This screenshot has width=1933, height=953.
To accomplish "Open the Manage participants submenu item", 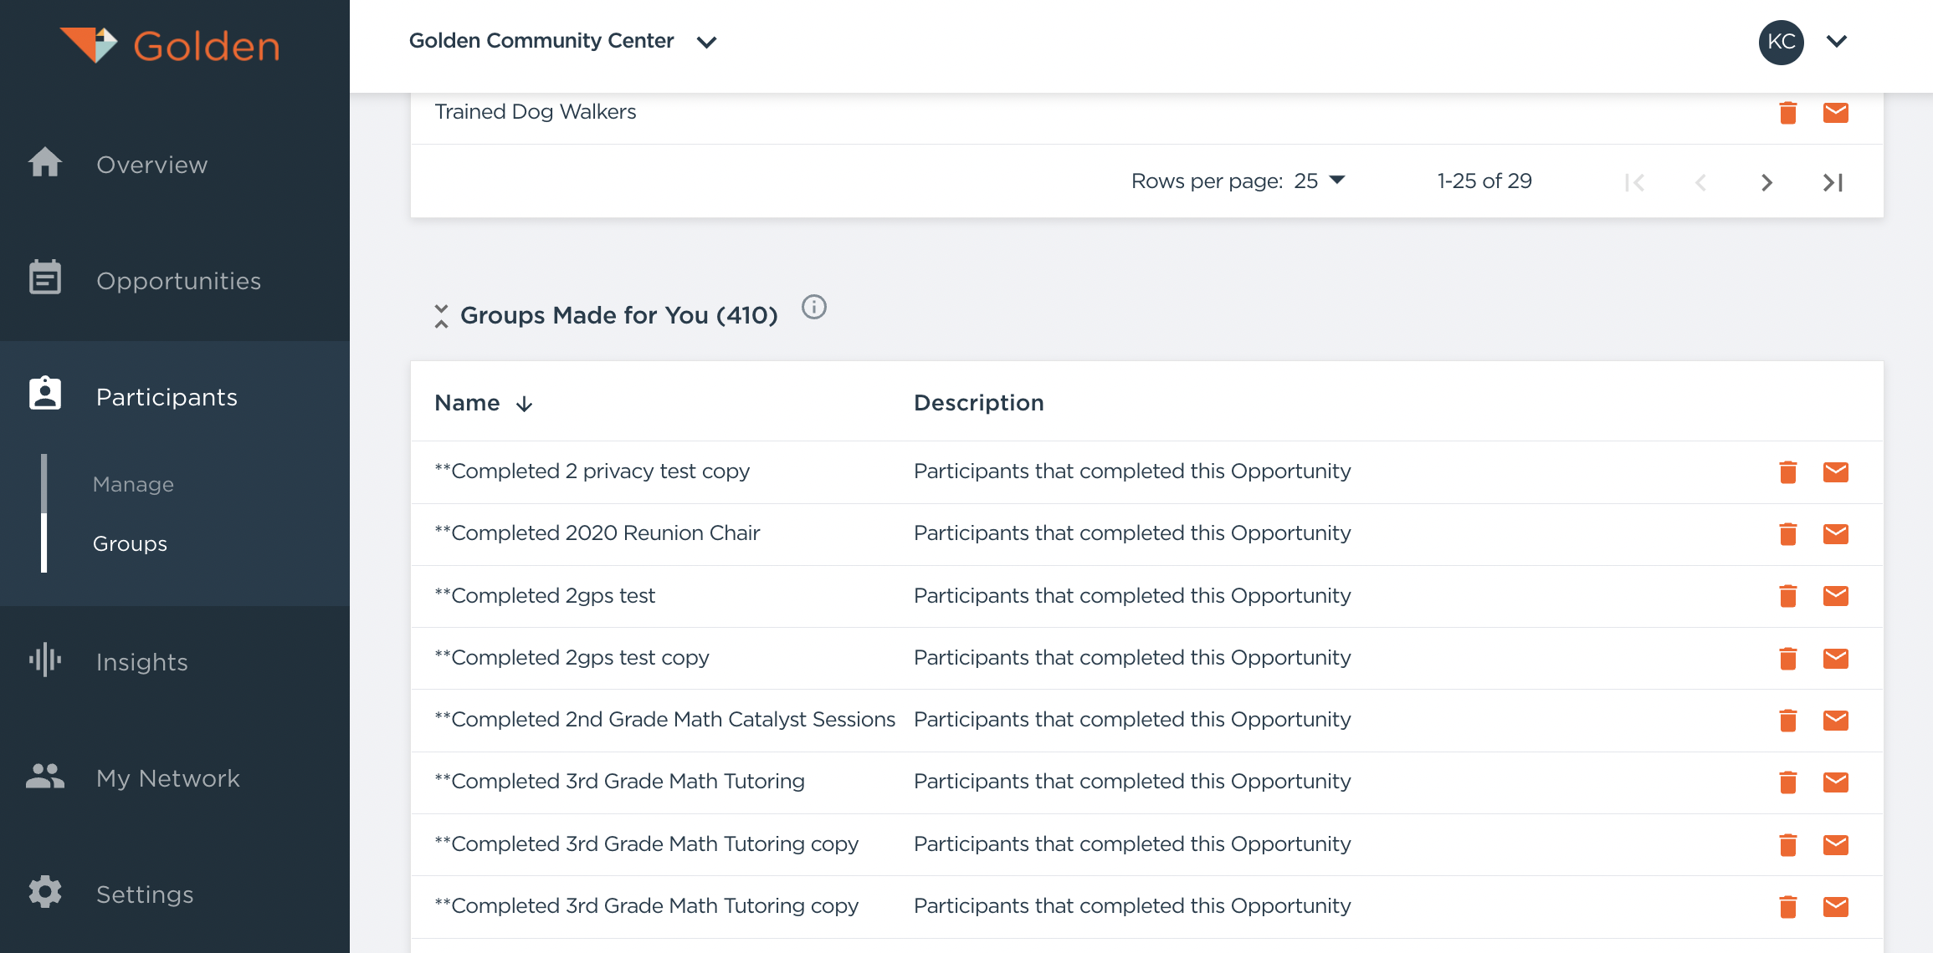I will click(x=133, y=484).
